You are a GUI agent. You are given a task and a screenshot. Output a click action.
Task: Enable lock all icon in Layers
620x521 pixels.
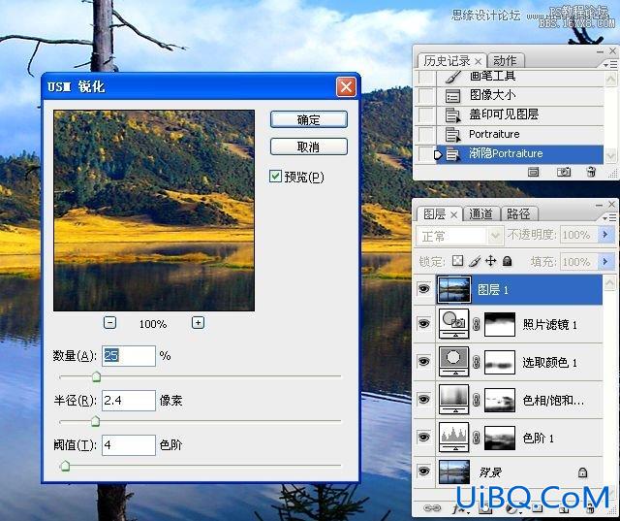click(508, 260)
